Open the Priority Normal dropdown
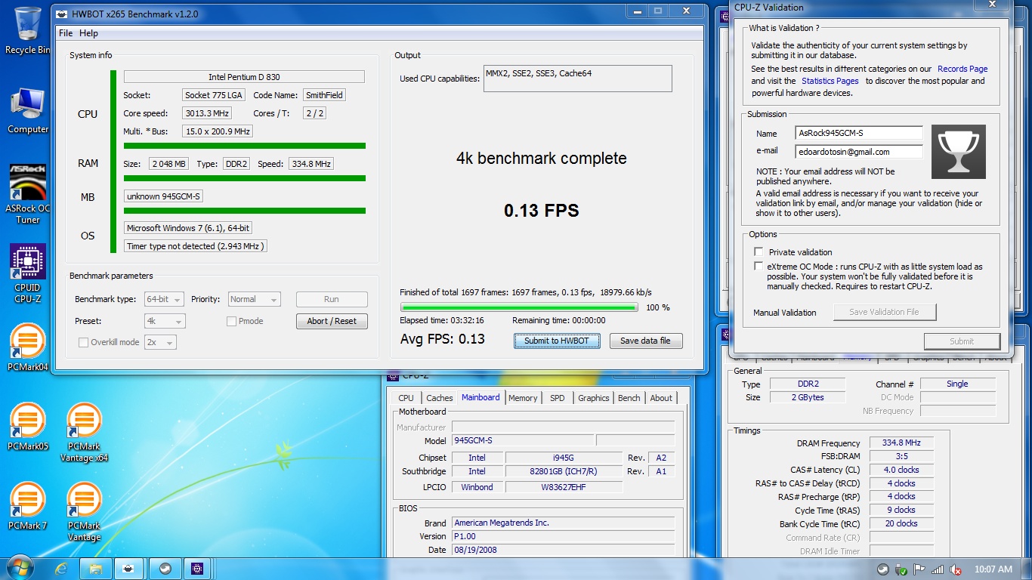1032x580 pixels. click(x=254, y=299)
